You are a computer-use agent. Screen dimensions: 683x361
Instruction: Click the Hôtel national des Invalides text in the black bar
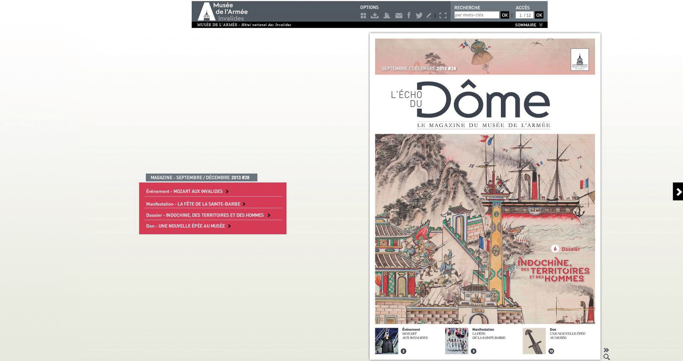(266, 25)
